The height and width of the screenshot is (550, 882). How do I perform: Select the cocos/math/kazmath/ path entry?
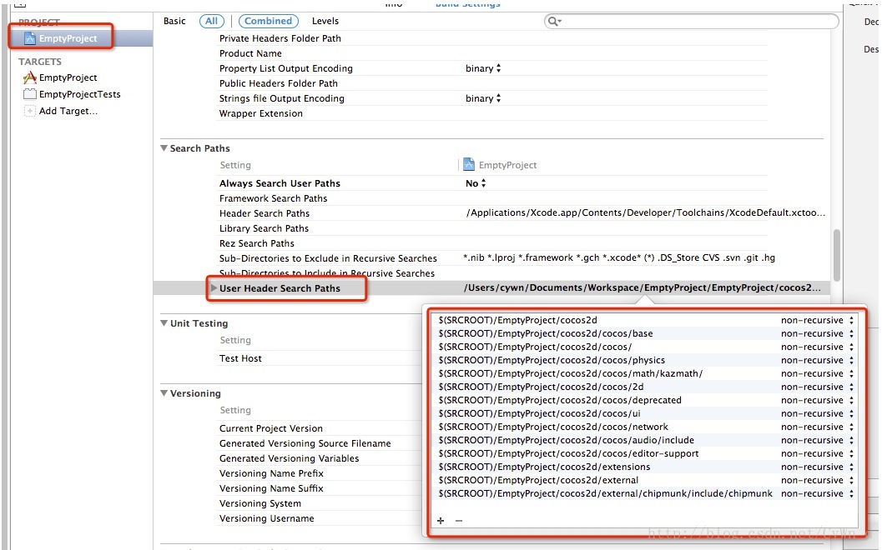click(571, 373)
